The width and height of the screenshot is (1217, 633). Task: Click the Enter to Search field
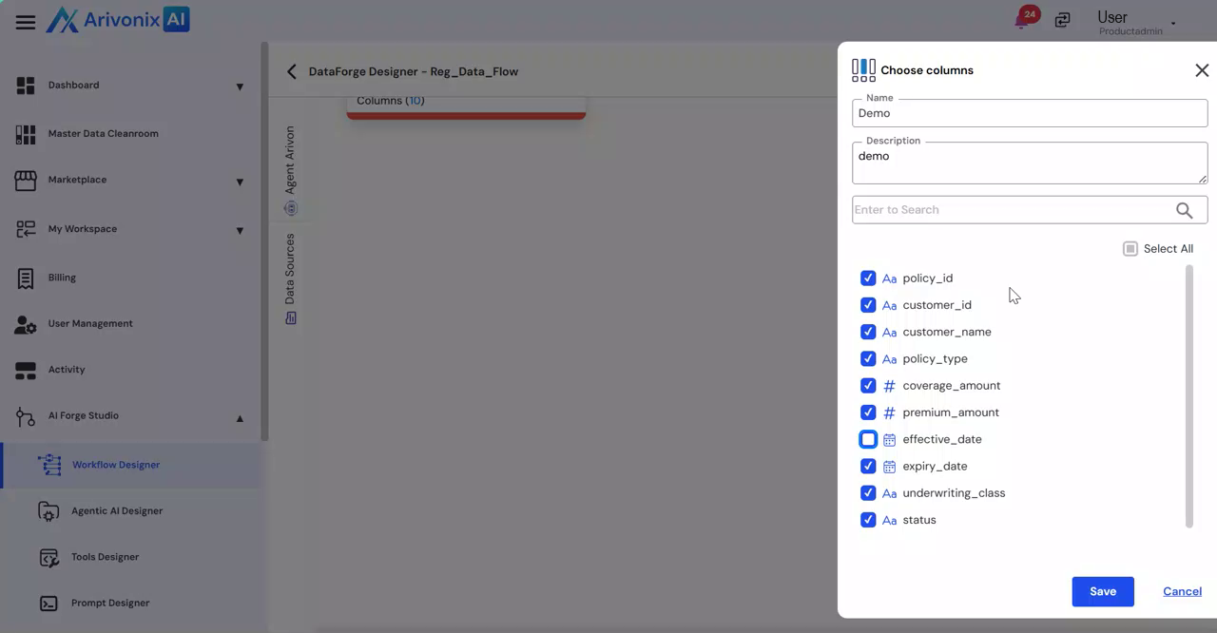pyautogui.click(x=1012, y=210)
